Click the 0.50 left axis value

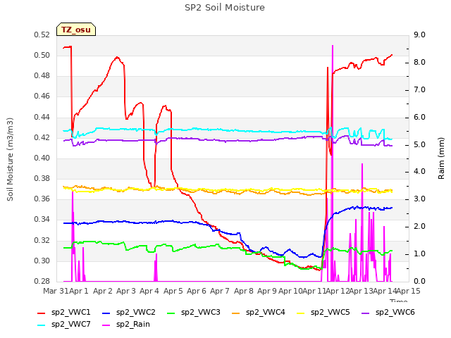pyautogui.click(x=42, y=55)
